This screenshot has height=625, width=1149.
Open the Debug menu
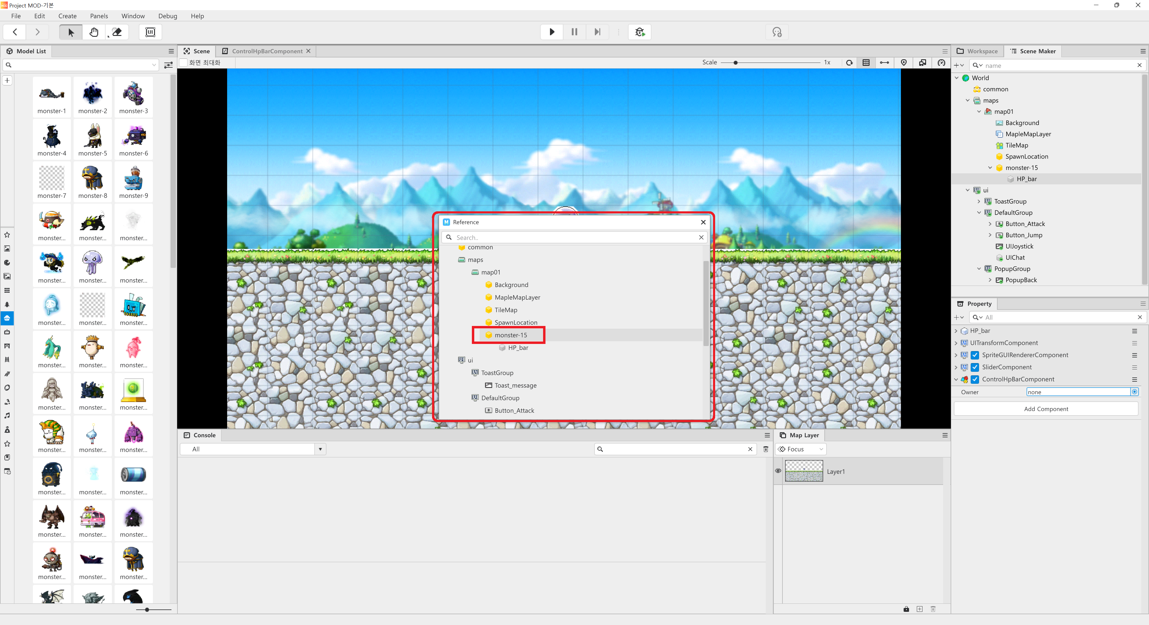pyautogui.click(x=167, y=16)
